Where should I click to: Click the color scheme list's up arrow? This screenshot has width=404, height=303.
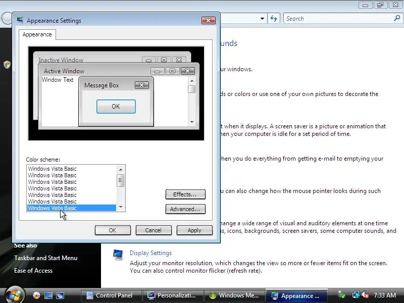pyautogui.click(x=121, y=169)
